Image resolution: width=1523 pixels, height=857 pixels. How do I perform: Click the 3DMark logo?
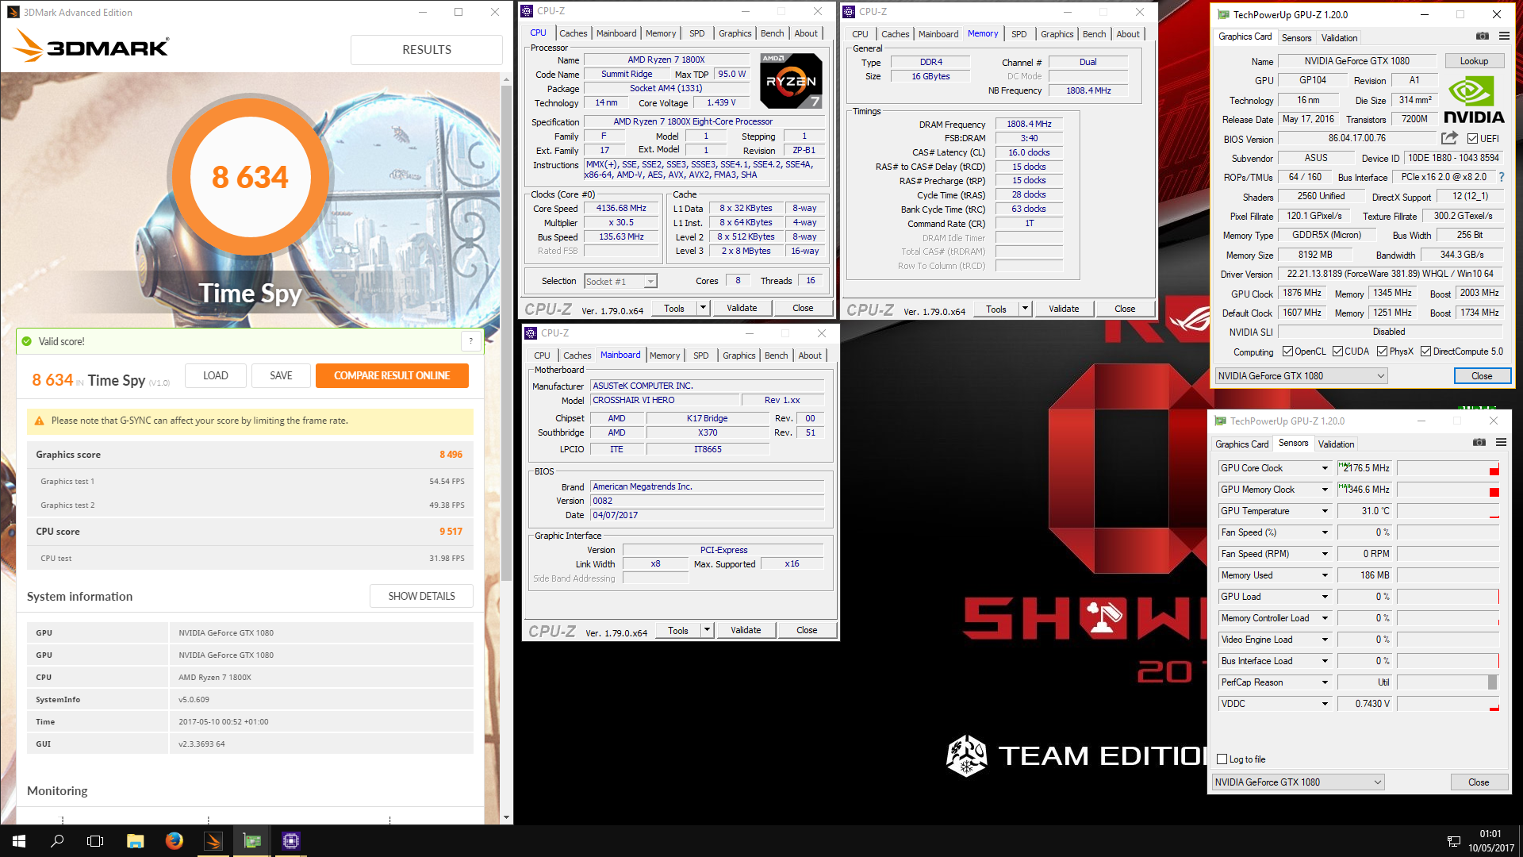coord(91,46)
